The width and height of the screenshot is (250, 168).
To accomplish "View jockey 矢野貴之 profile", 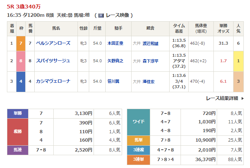I will tap(115, 61).
